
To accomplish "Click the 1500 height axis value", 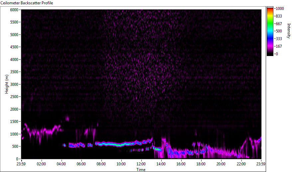I will pos(14,122).
